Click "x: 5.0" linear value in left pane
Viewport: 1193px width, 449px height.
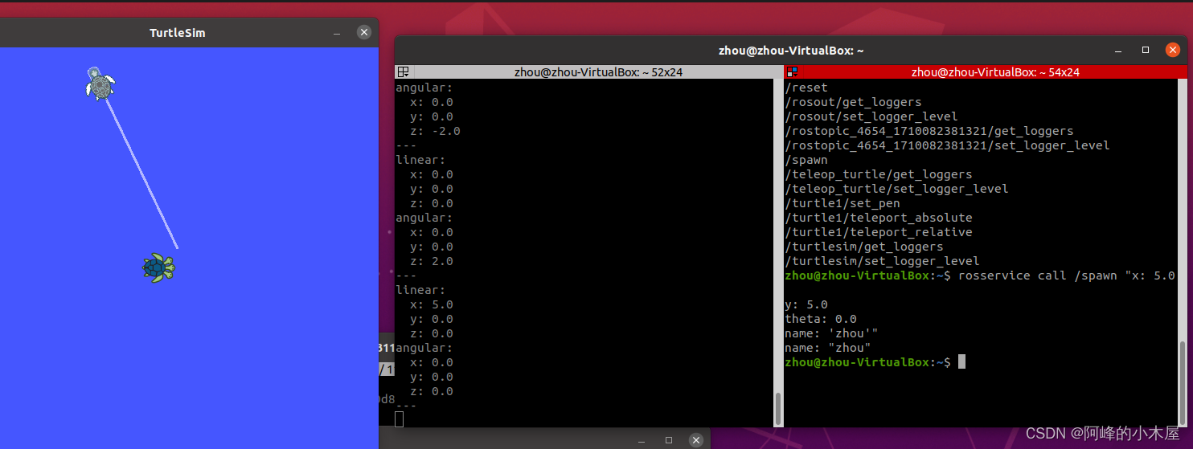[432, 304]
